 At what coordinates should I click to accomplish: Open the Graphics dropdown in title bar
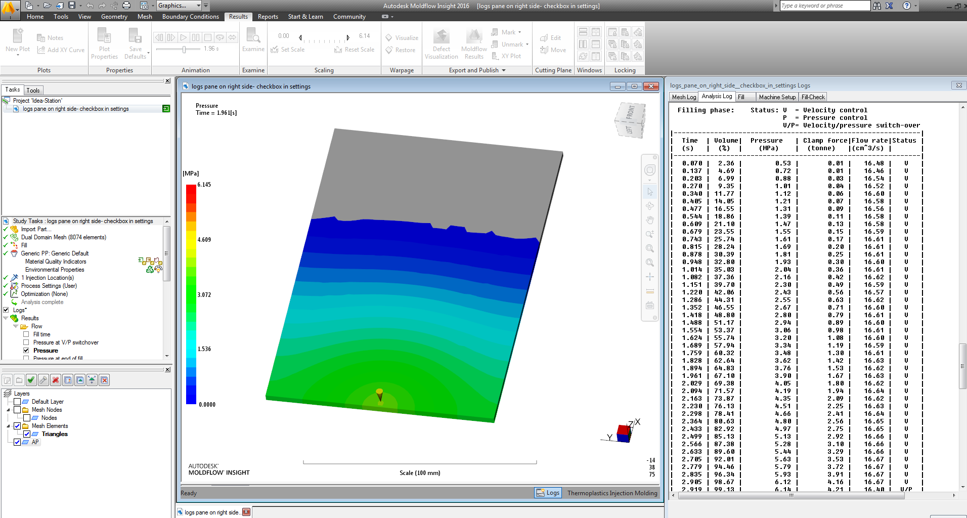pyautogui.click(x=199, y=6)
